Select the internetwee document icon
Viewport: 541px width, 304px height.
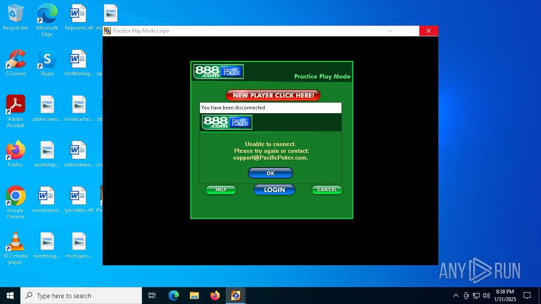pos(79,155)
